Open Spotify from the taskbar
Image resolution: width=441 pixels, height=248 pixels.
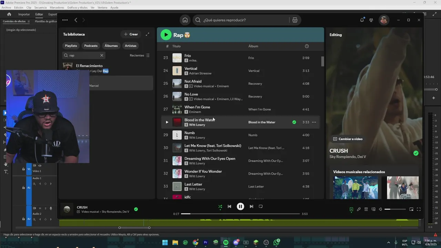click(226, 242)
